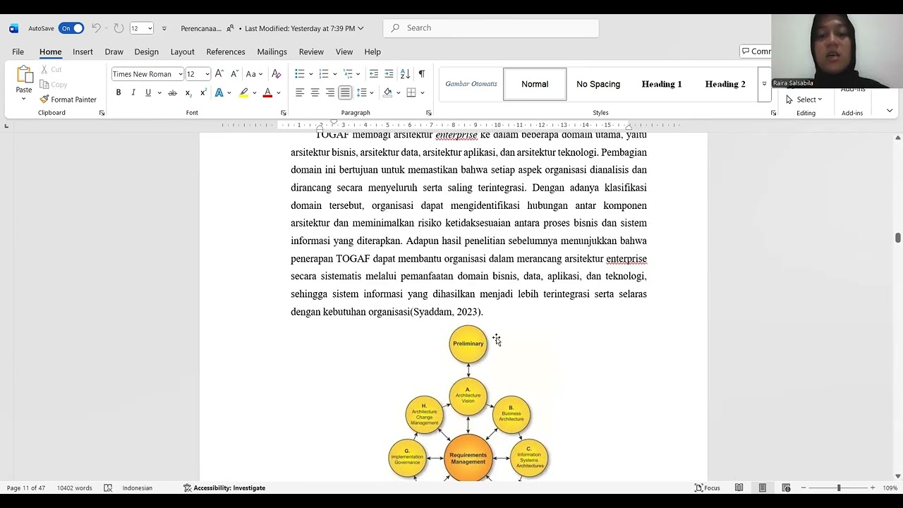Toggle Strikethrough formatting
The image size is (903, 508).
coord(172,92)
